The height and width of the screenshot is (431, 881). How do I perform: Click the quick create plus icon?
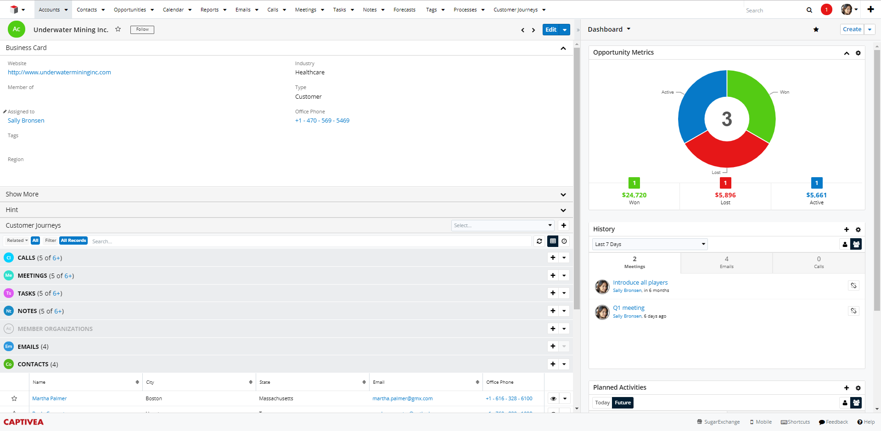[x=870, y=9]
